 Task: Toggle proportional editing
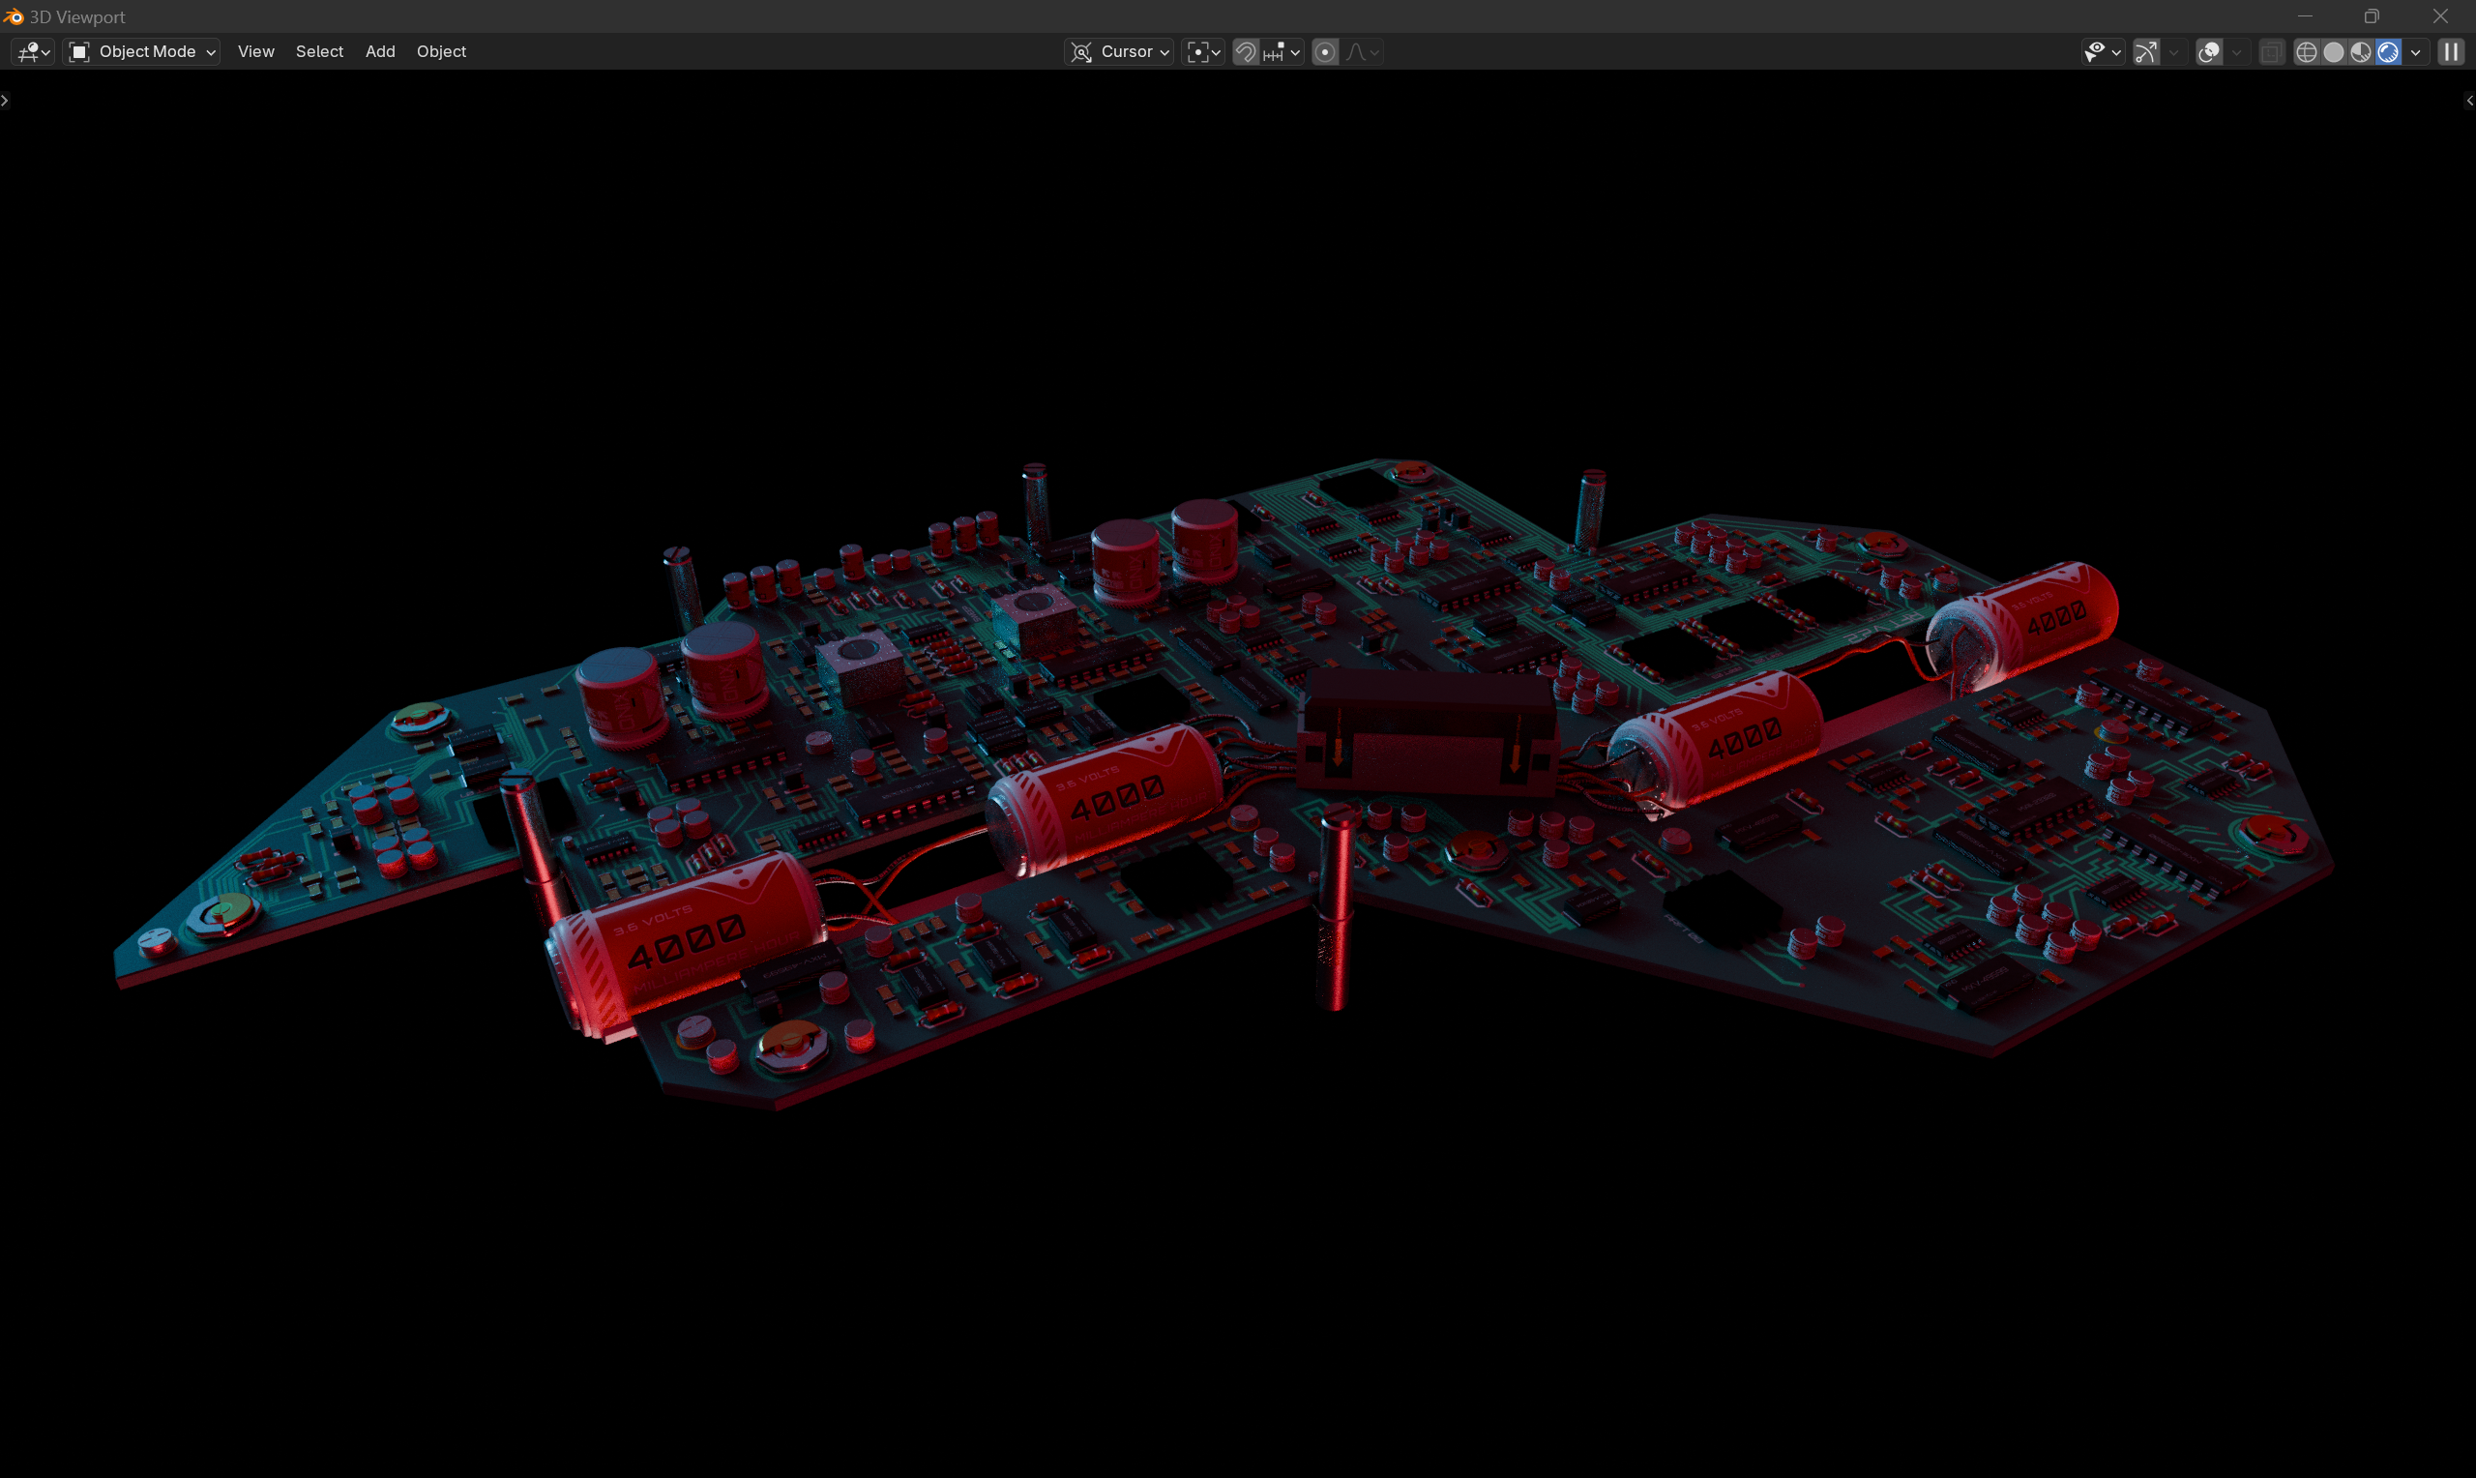[x=1324, y=52]
